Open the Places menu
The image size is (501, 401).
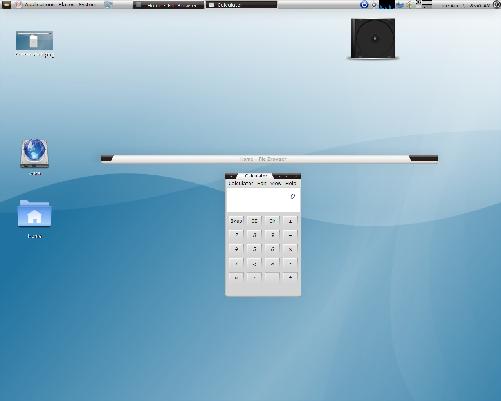(x=67, y=5)
